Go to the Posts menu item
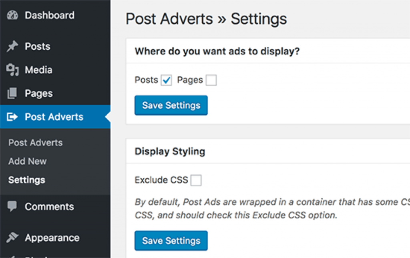 click(55, 46)
